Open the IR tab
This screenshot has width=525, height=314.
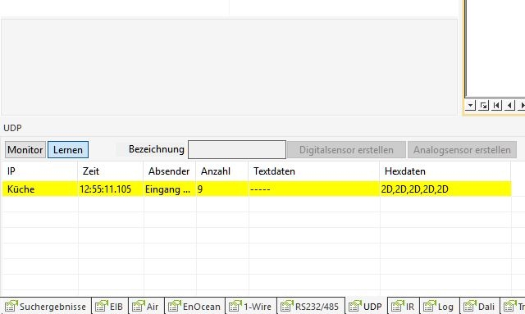coord(404,306)
